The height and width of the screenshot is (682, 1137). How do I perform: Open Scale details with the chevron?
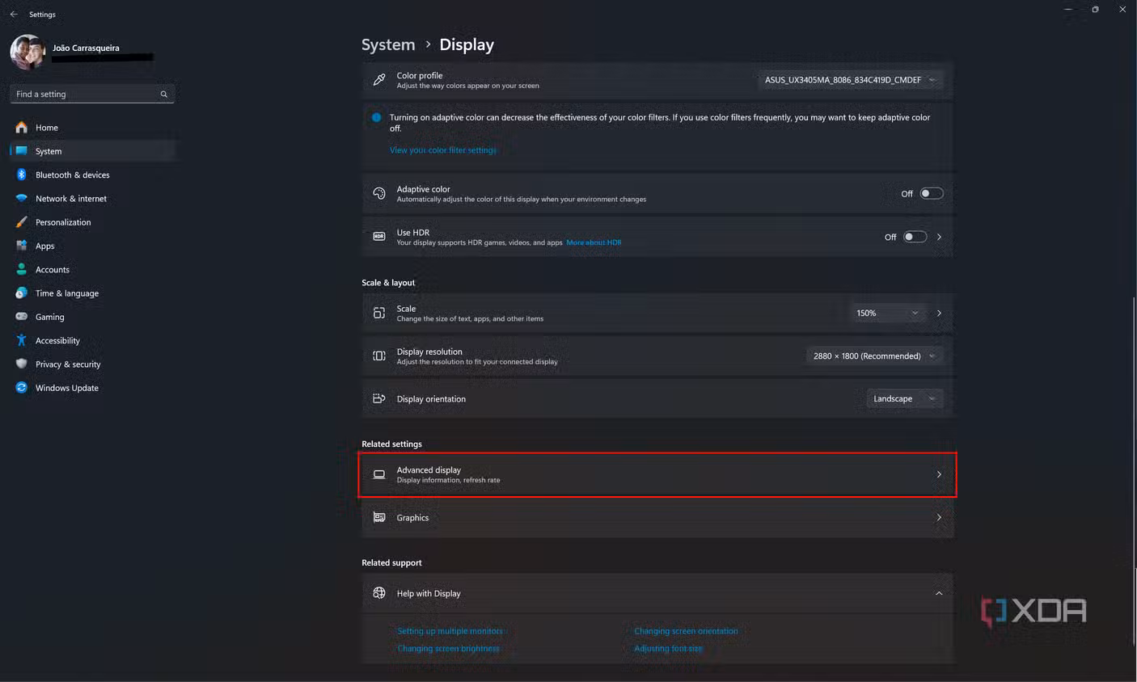pos(939,313)
